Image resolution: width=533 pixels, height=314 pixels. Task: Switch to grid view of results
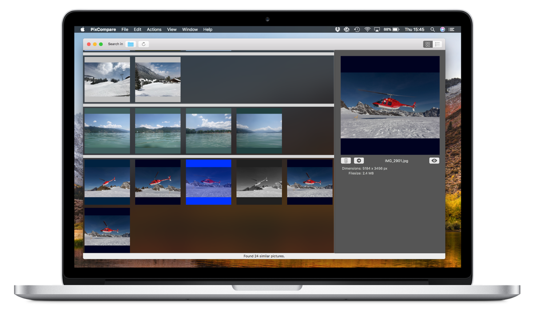click(x=428, y=44)
